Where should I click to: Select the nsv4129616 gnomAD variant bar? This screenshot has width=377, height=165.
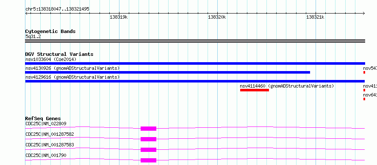(x=195, y=81)
